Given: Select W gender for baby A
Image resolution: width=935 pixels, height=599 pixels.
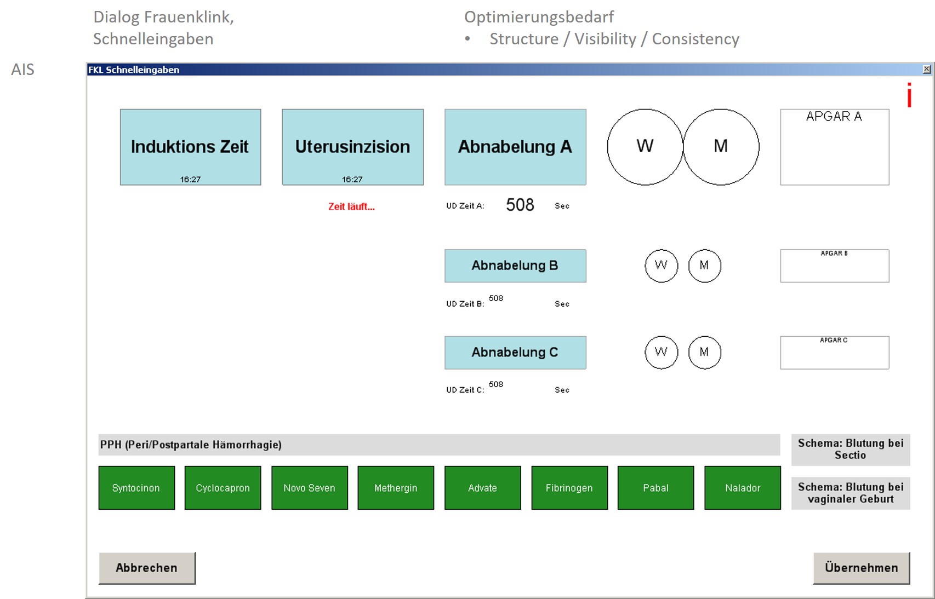Looking at the screenshot, I should pos(645,147).
